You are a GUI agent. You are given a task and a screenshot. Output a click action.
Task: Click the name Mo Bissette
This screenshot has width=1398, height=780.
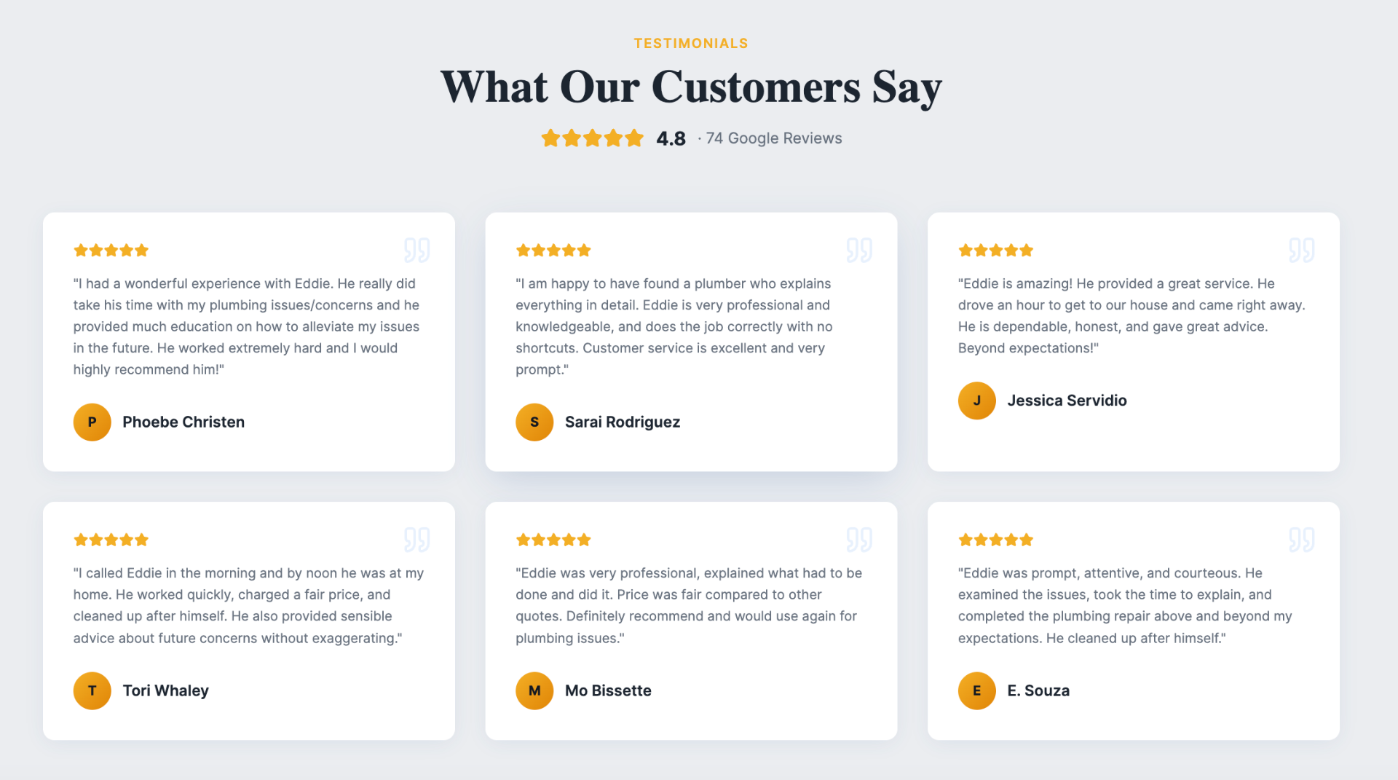[x=608, y=690]
